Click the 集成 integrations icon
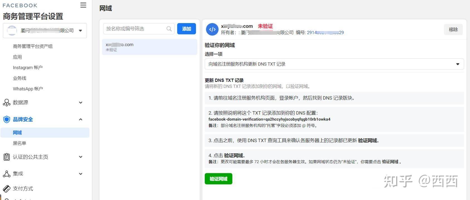 7,174
